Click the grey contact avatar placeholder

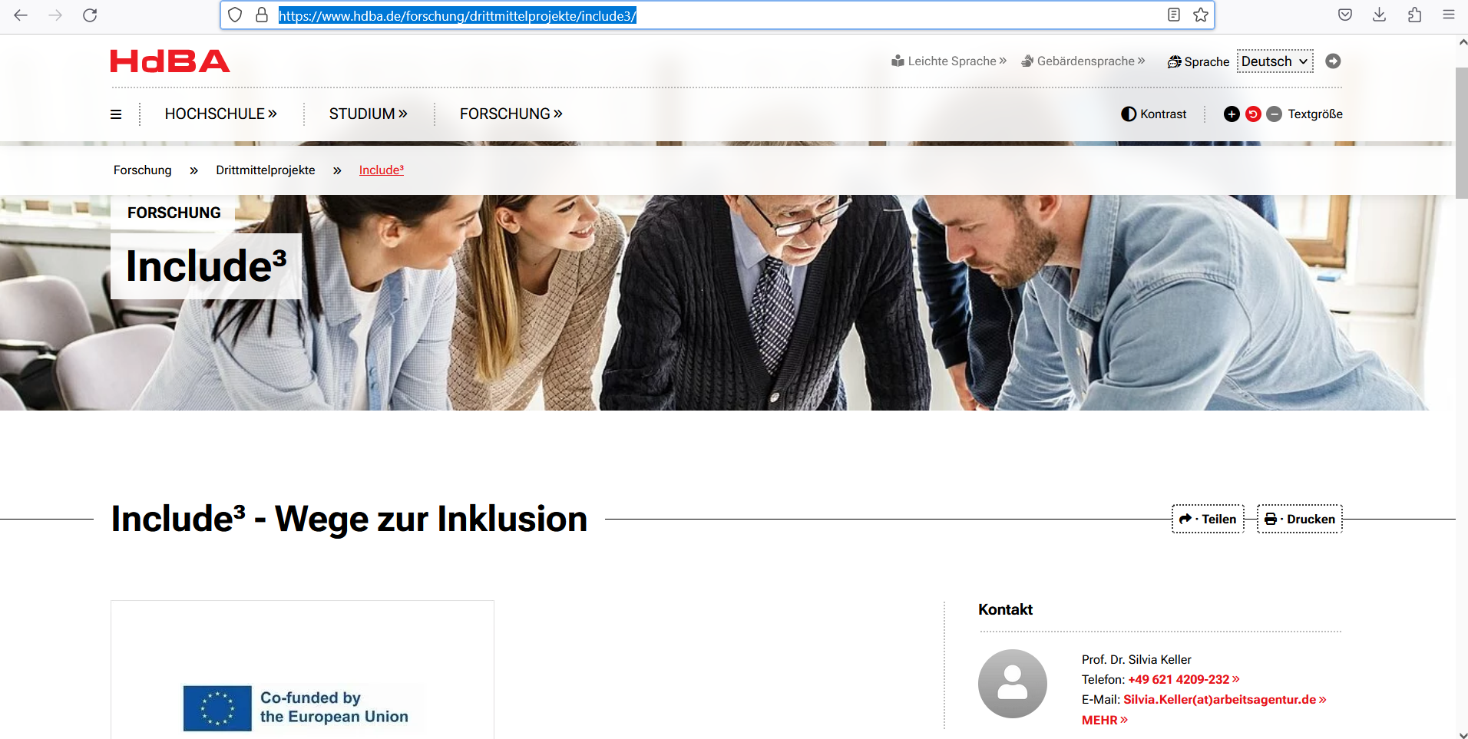coord(1013,684)
